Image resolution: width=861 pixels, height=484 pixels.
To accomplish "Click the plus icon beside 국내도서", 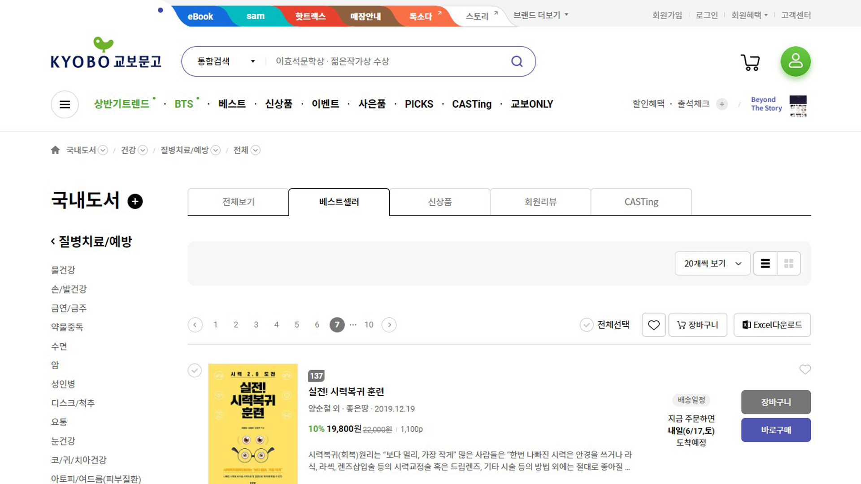I will [x=135, y=201].
